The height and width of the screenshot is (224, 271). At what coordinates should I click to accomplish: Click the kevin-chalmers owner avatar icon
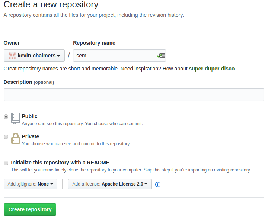12,56
